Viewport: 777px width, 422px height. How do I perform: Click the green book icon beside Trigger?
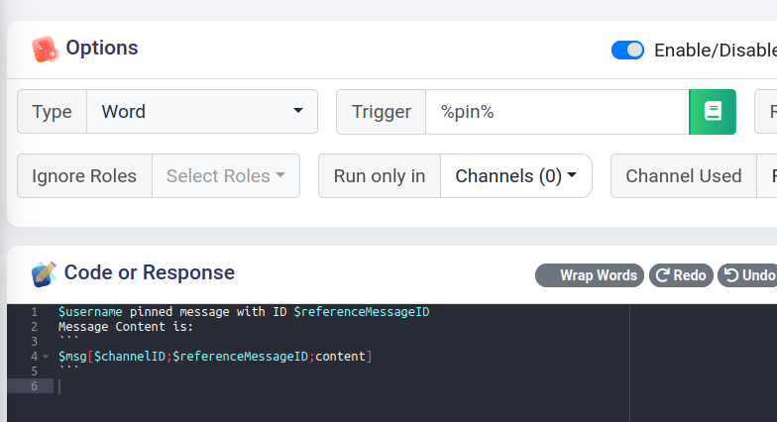point(713,112)
